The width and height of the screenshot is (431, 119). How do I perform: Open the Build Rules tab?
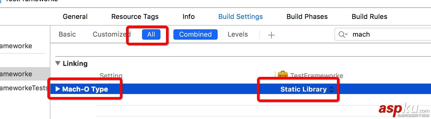click(370, 16)
